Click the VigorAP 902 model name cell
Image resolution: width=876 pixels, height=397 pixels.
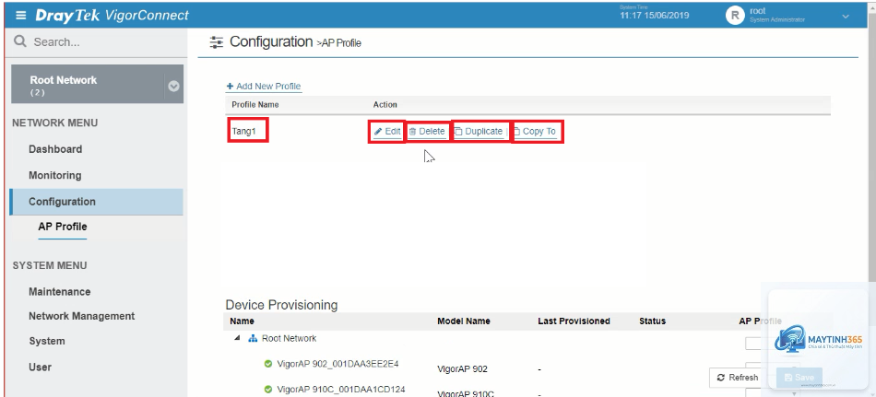coord(463,369)
